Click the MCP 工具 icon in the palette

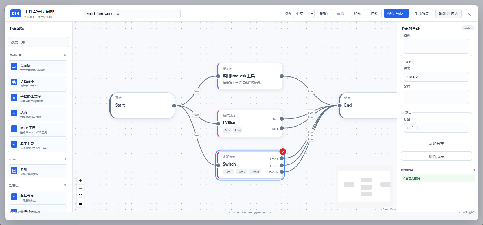pos(14,129)
